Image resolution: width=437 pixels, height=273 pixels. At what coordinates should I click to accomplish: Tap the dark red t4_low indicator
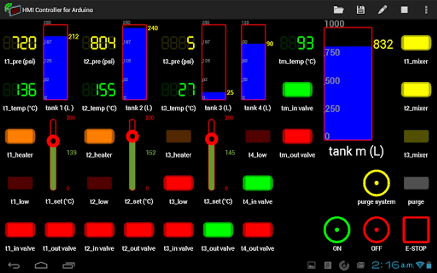click(x=258, y=136)
